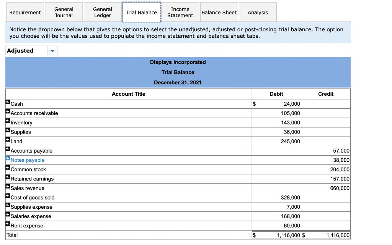The image size is (392, 245).
Task: Go to the General Journal tab
Action: (x=64, y=12)
